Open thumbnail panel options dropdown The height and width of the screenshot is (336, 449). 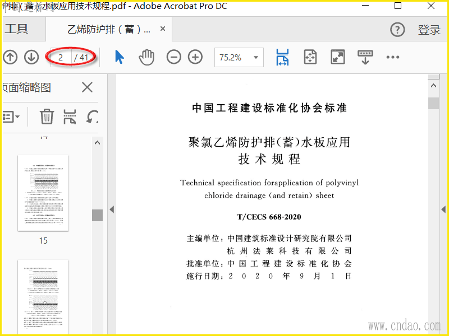11,116
